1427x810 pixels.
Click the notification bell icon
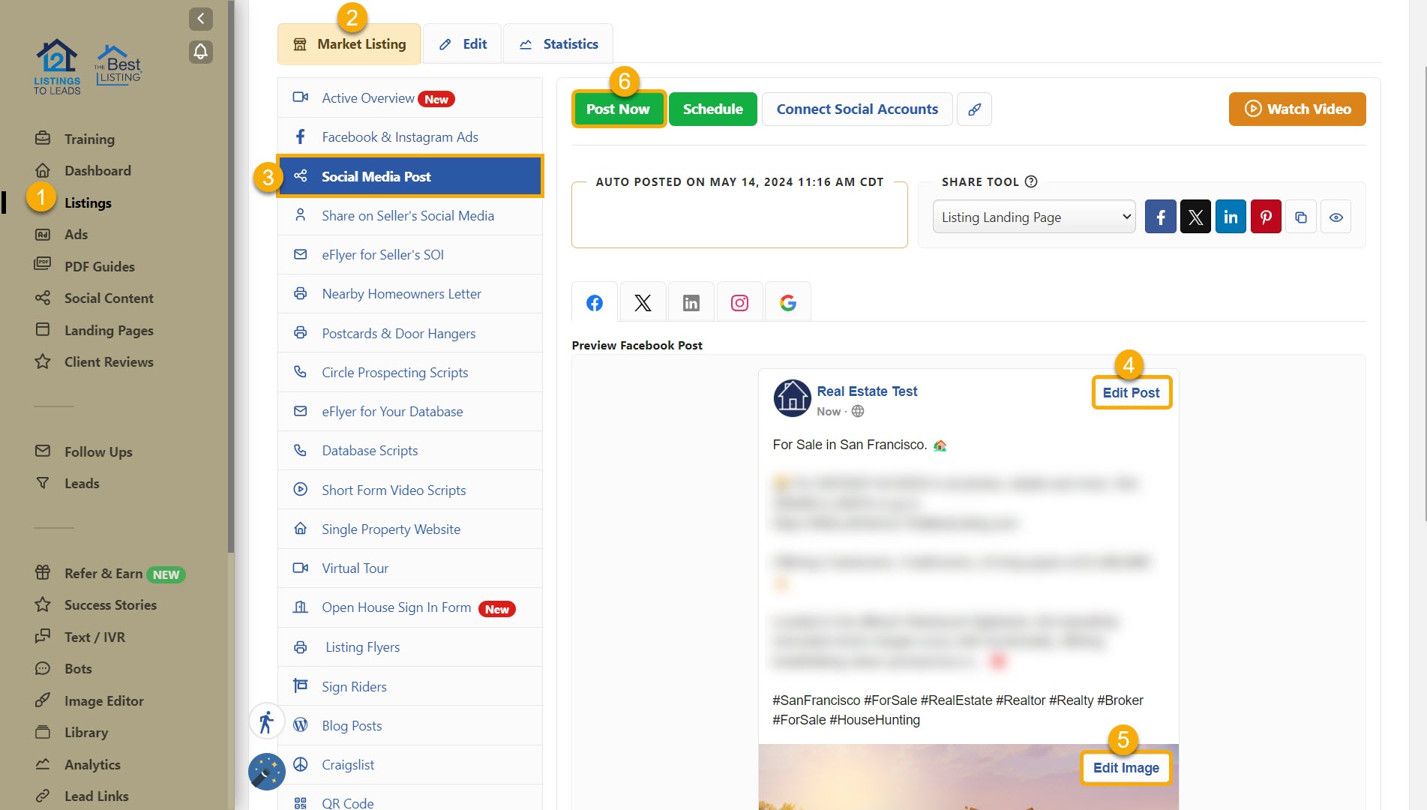click(x=200, y=52)
